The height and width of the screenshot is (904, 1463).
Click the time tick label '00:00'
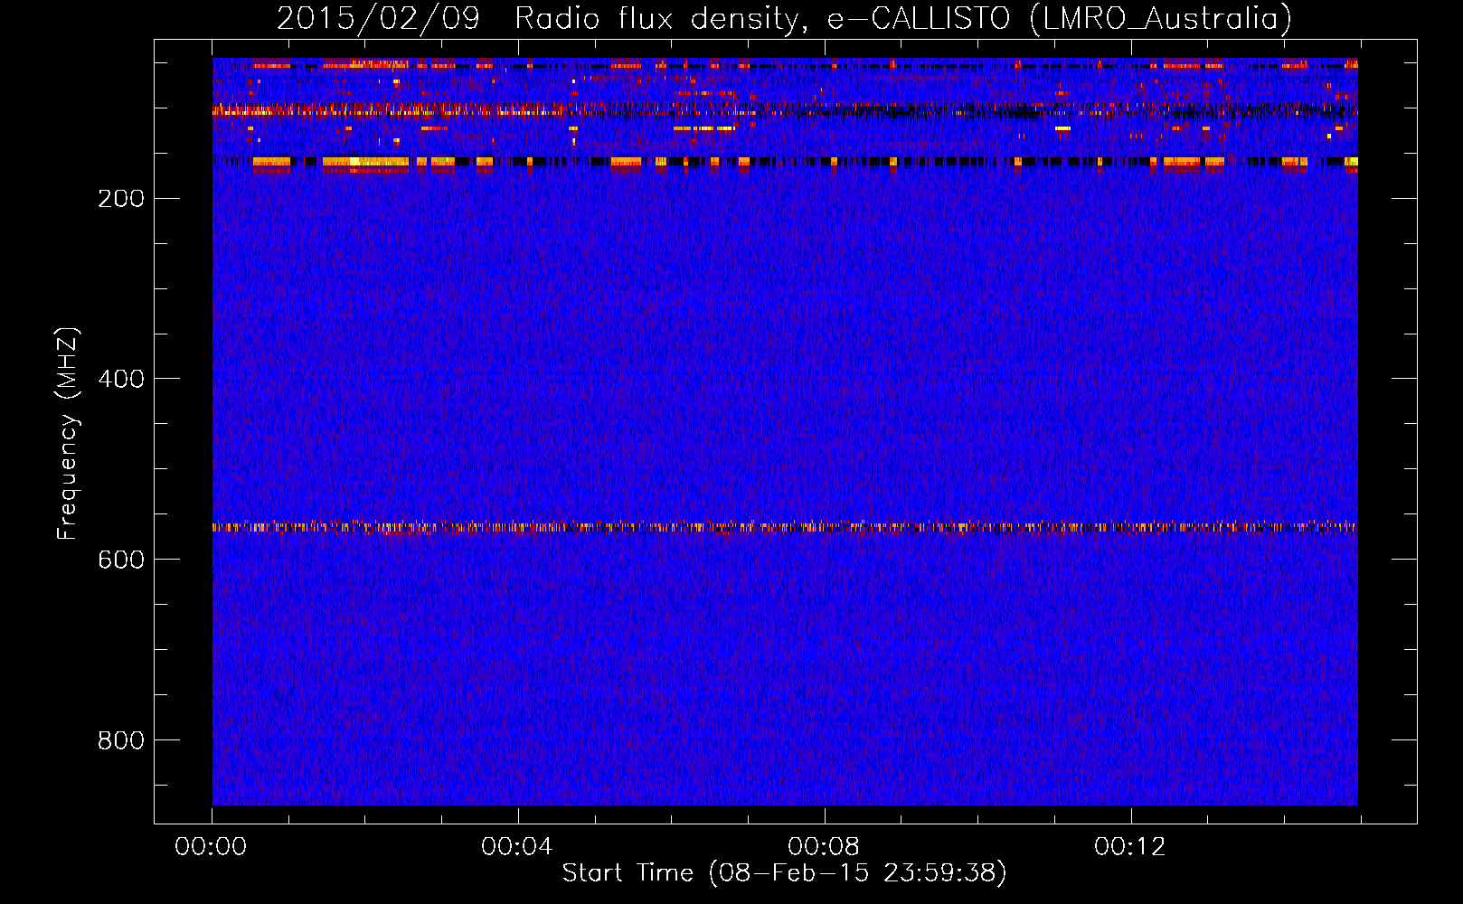click(x=211, y=847)
